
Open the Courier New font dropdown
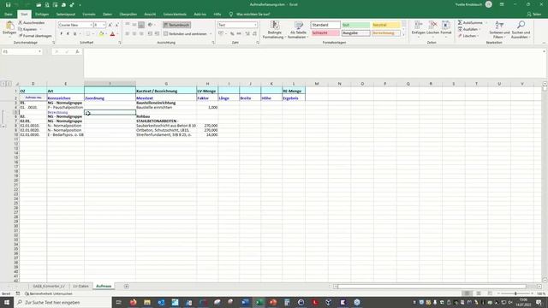point(91,25)
